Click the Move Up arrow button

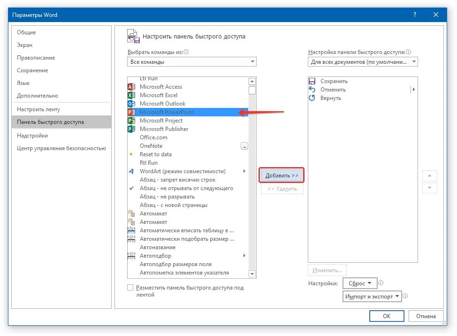click(x=429, y=176)
